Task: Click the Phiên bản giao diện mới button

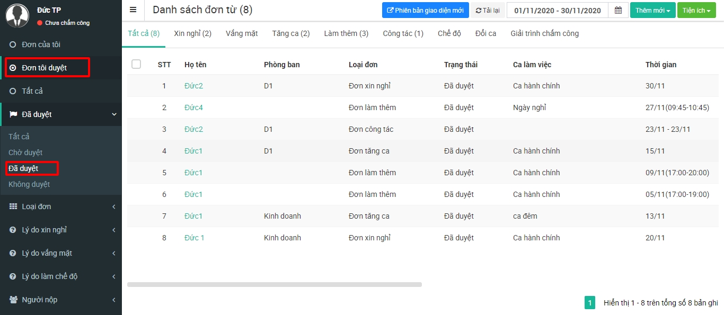Action: point(425,10)
